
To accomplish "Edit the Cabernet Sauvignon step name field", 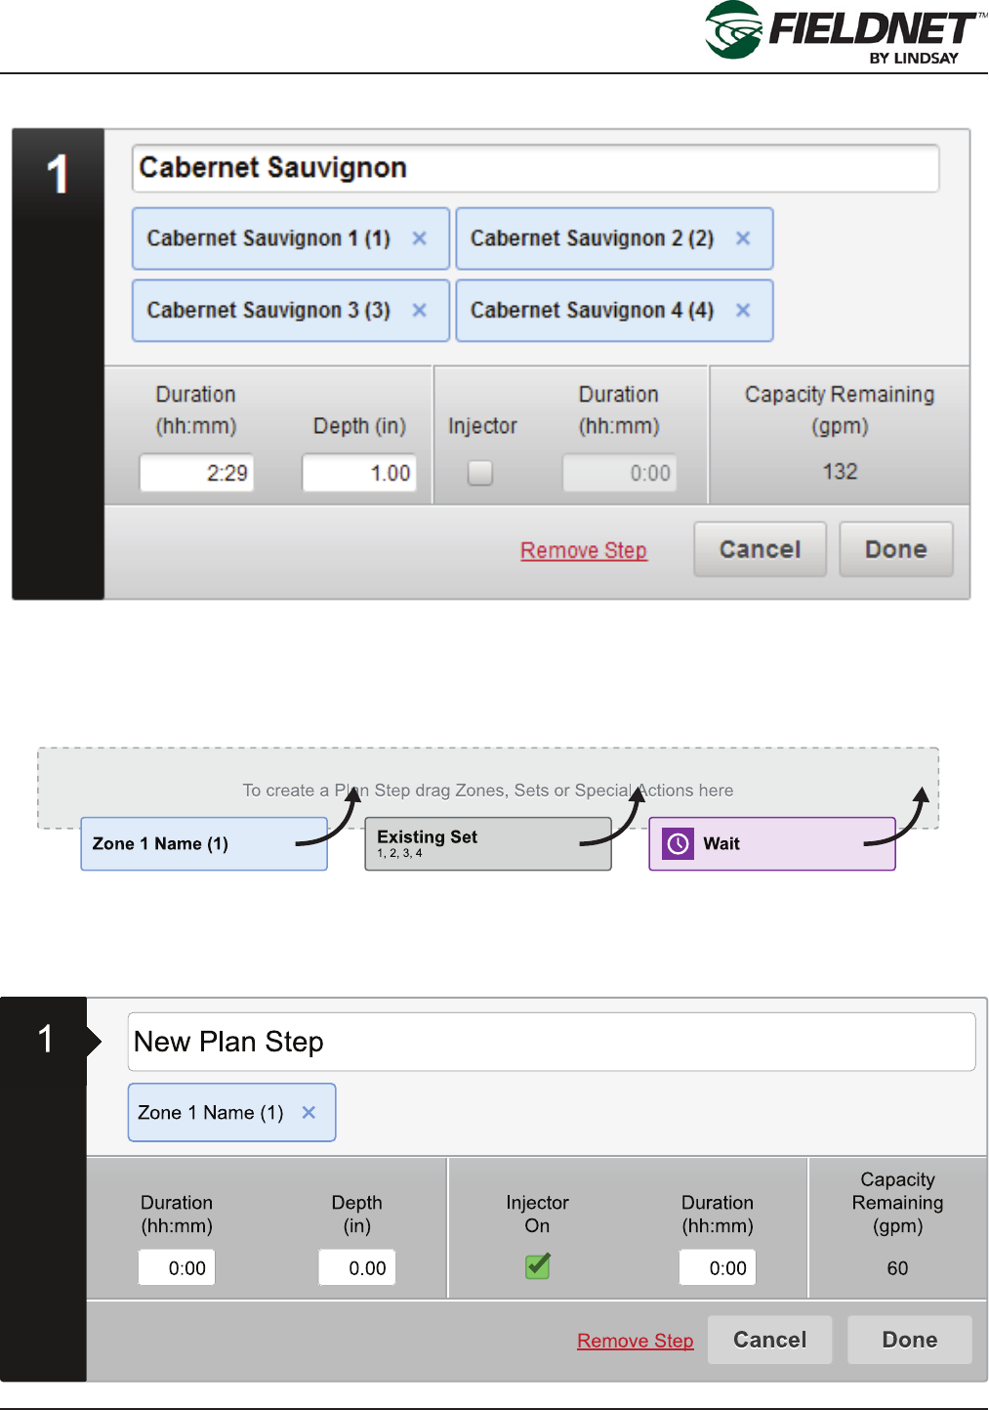I will [535, 169].
